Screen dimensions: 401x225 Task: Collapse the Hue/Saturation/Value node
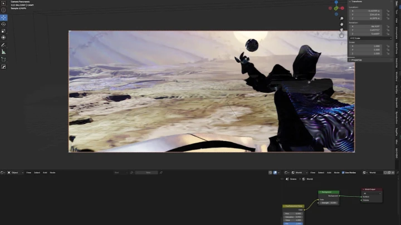click(x=284, y=206)
